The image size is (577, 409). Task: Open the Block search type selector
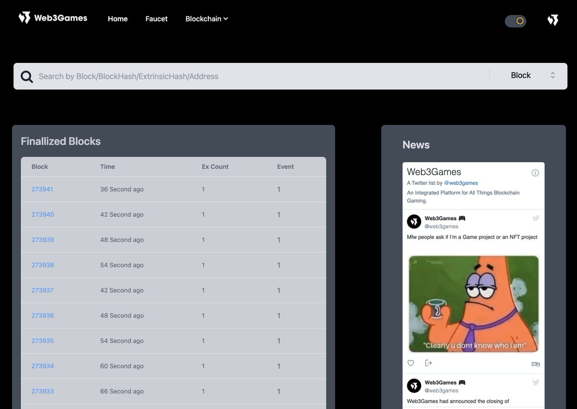click(x=533, y=75)
